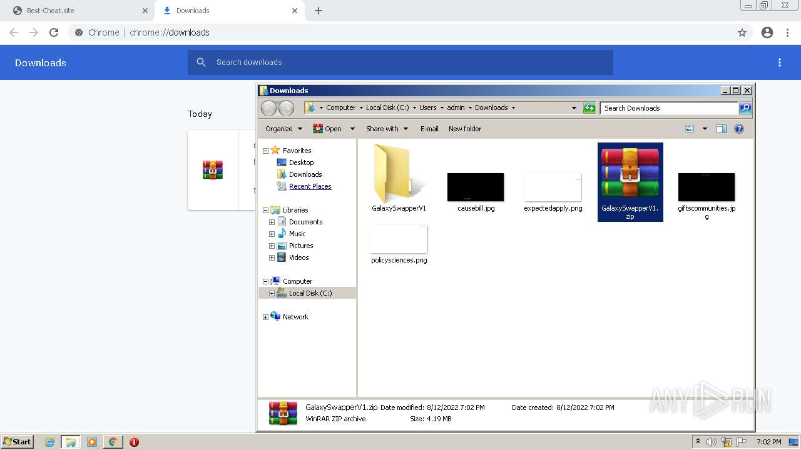Screen dimensions: 801x450
Task: Open the GalaxySwapperV1 folder
Action: tap(399, 178)
